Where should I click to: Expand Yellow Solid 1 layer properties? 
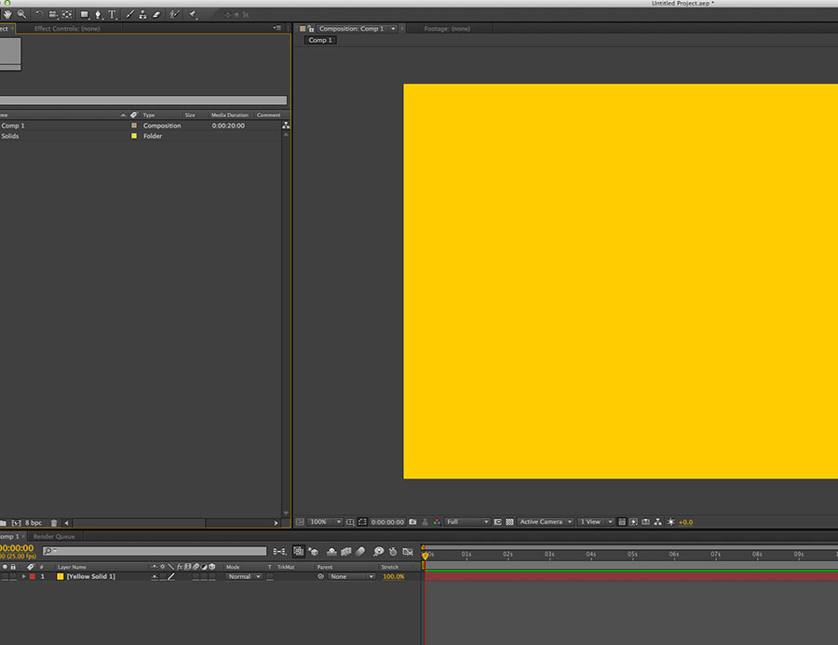point(23,577)
